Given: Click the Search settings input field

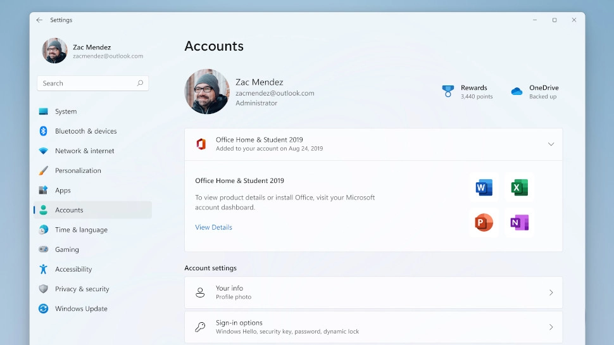Looking at the screenshot, I should pyautogui.click(x=93, y=83).
